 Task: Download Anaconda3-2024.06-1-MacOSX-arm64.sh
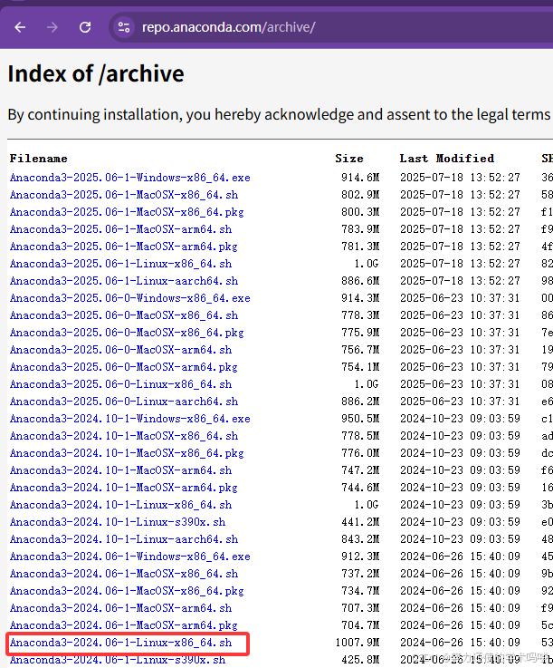pos(120,608)
